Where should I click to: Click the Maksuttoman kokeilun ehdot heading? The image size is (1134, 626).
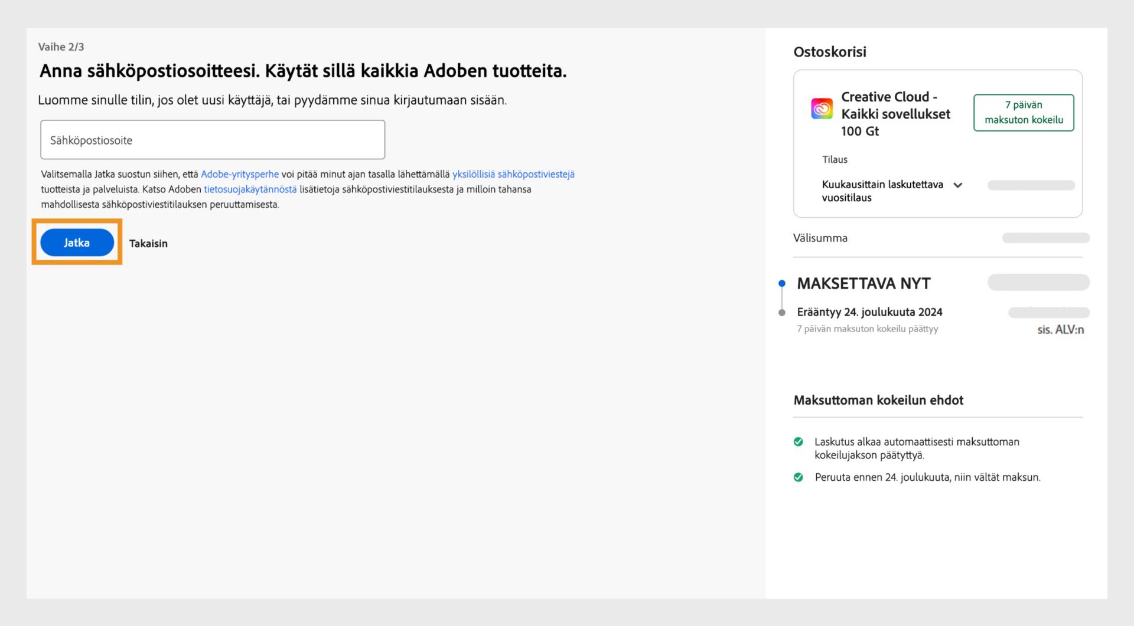878,400
